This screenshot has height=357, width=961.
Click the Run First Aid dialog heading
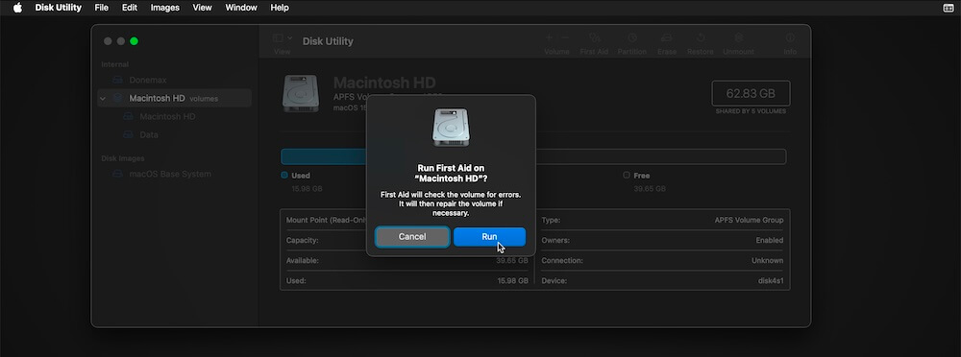coord(451,173)
